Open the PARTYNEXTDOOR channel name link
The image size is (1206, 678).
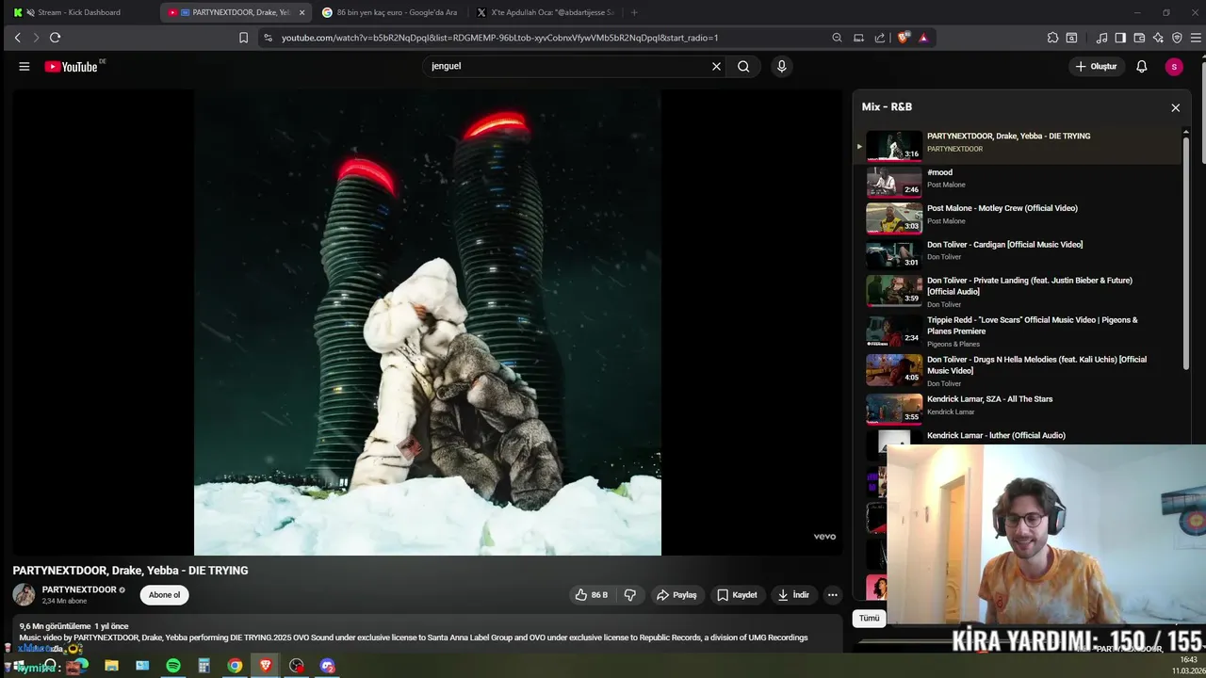tap(79, 589)
